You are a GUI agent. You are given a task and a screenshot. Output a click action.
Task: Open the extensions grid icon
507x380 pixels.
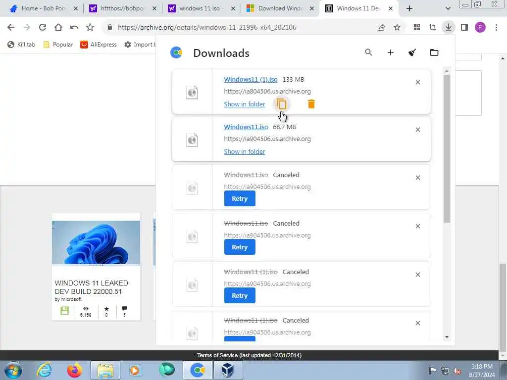pos(417,28)
